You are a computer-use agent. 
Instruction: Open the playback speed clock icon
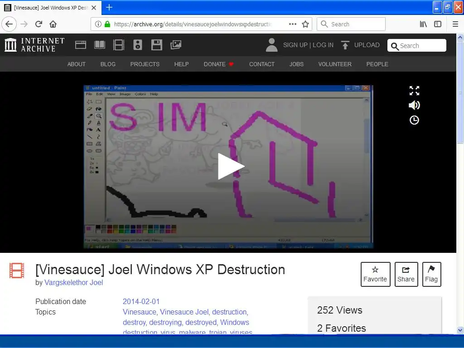point(414,120)
